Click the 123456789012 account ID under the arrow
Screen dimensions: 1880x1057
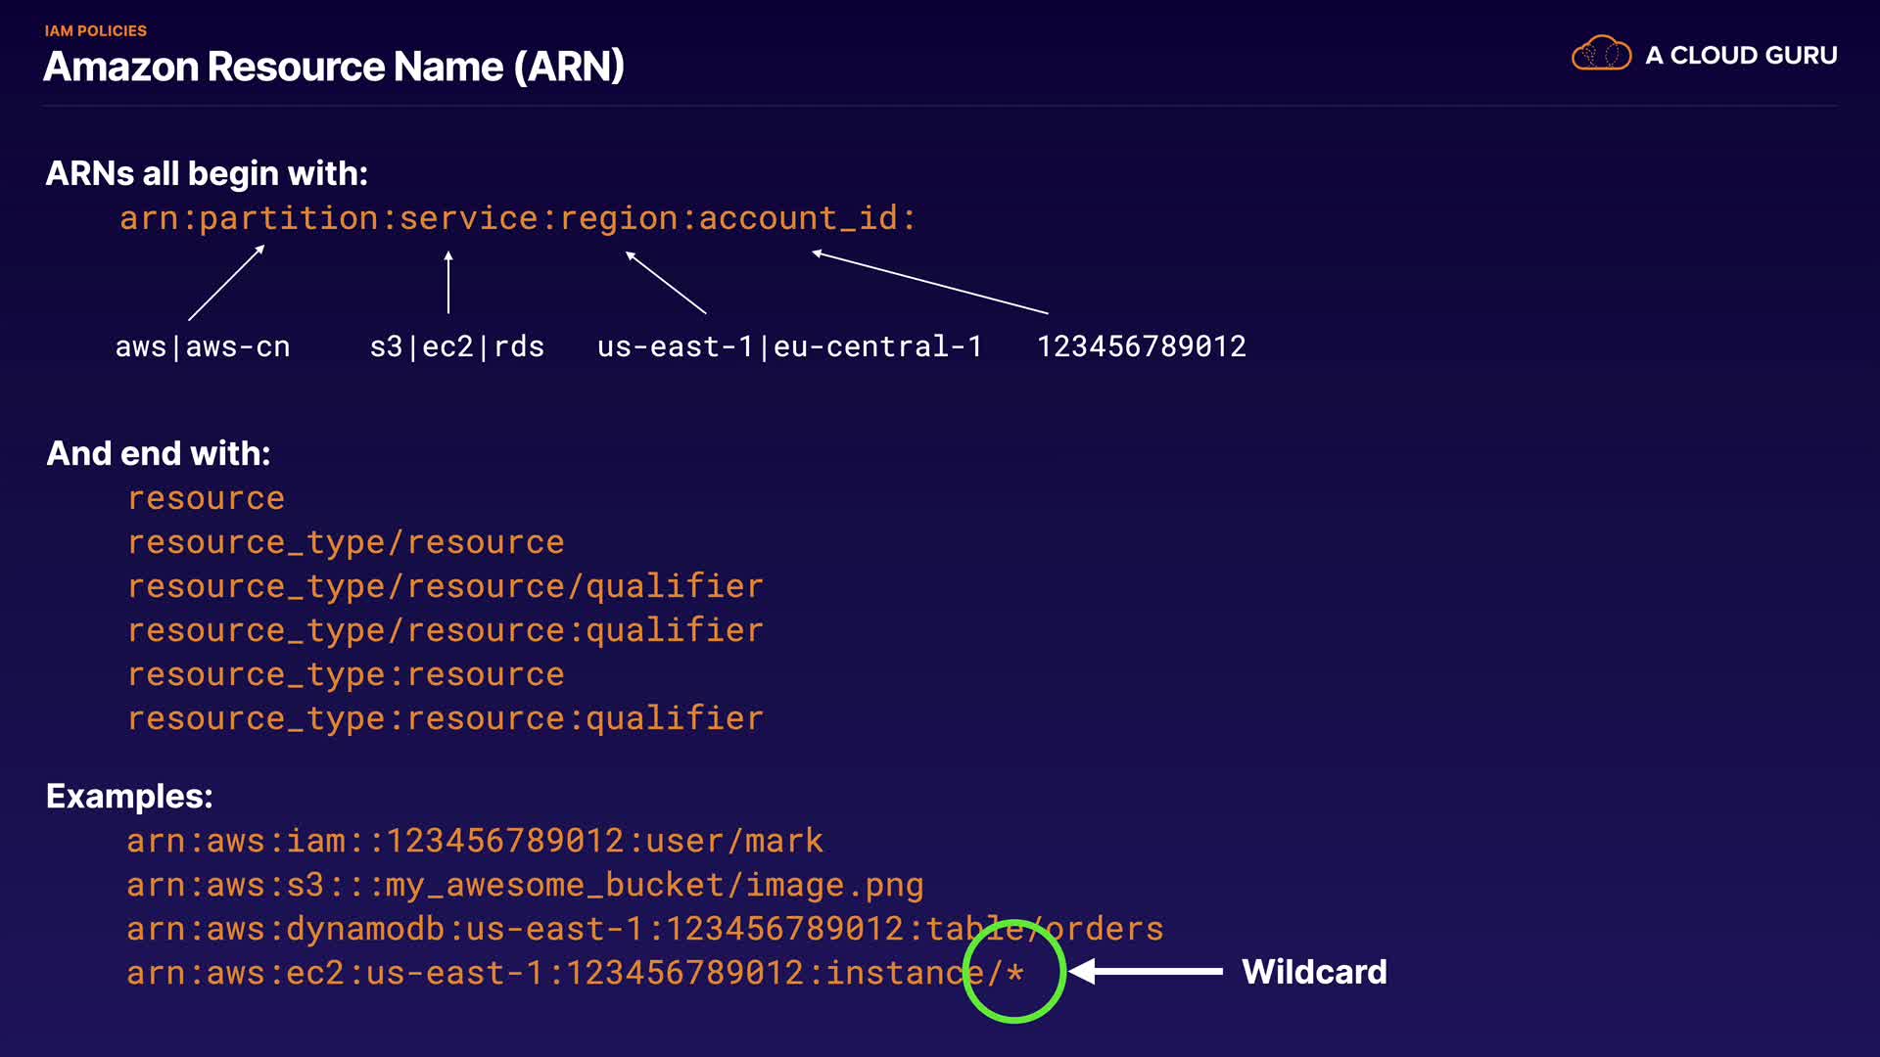(x=1141, y=346)
